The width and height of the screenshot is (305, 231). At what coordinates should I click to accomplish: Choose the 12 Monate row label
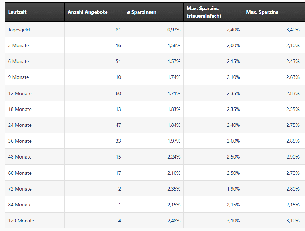coord(20,93)
